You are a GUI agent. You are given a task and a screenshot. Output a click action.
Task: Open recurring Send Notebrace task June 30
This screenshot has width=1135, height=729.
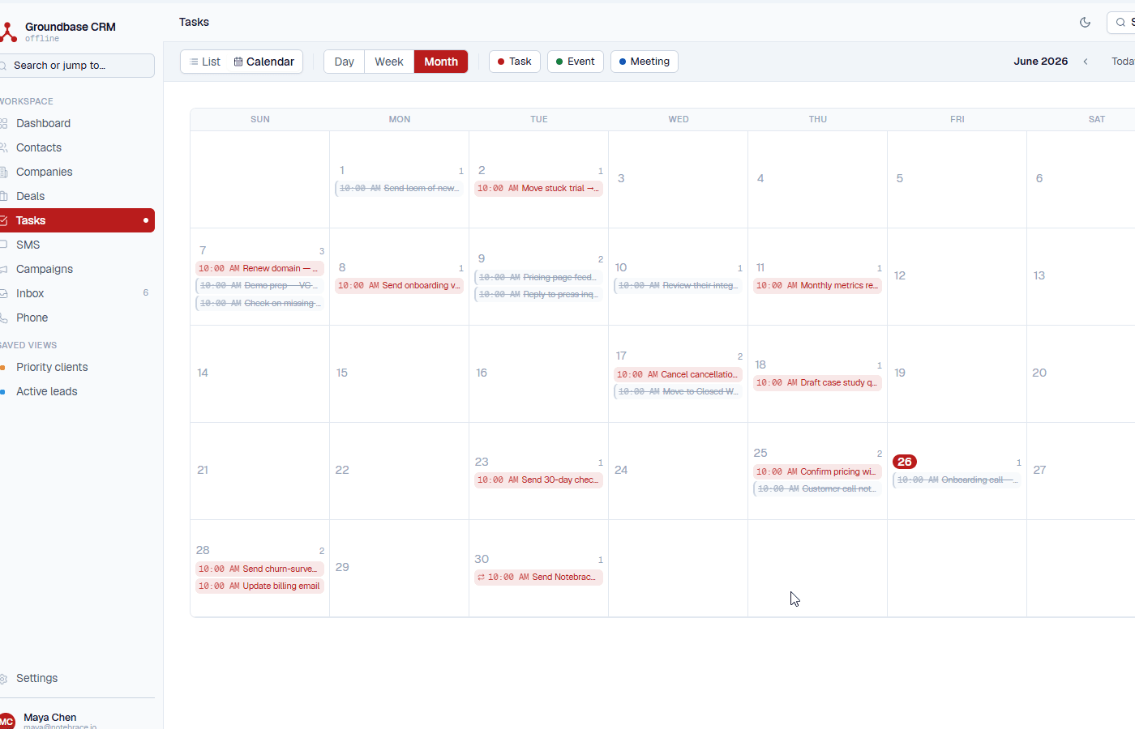[538, 577]
